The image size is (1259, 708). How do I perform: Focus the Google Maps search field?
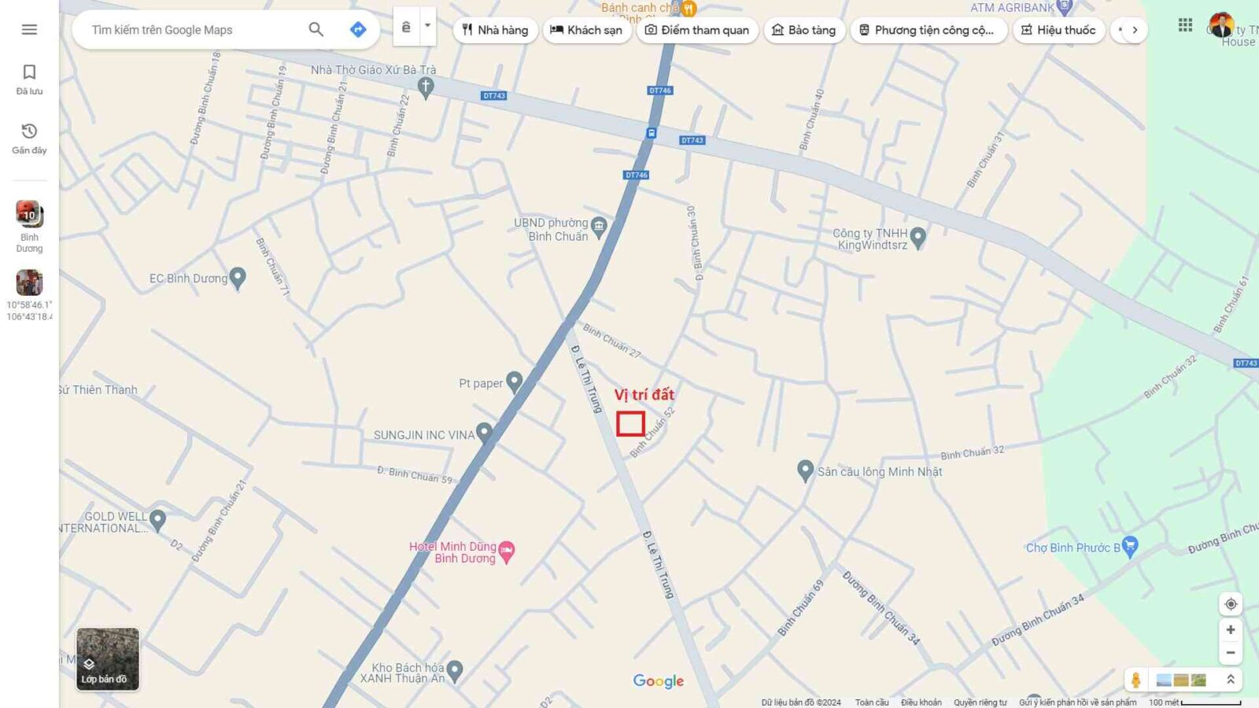pyautogui.click(x=193, y=30)
